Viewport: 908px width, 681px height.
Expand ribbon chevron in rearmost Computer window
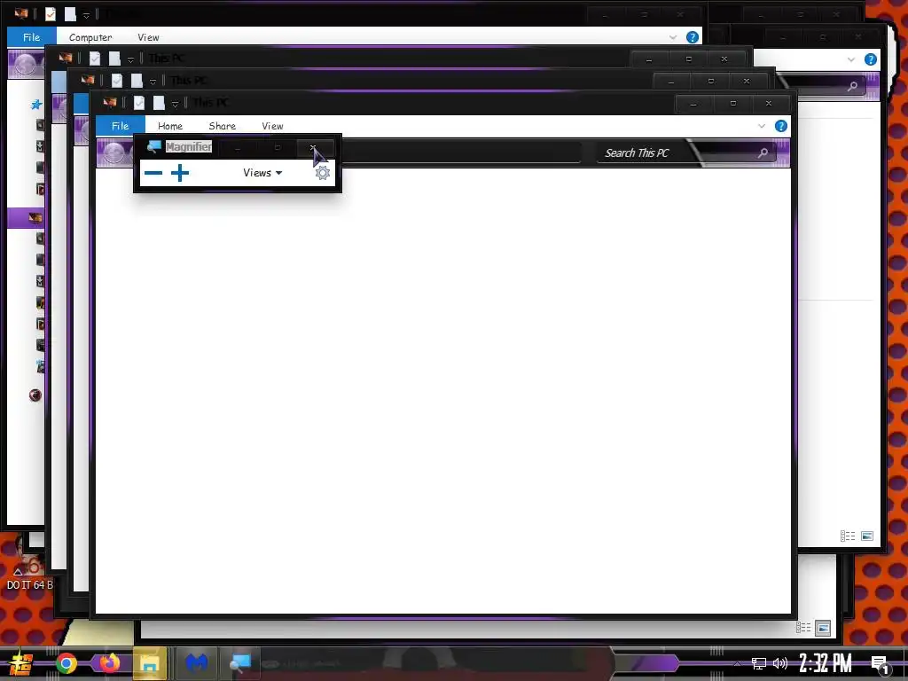(x=673, y=37)
